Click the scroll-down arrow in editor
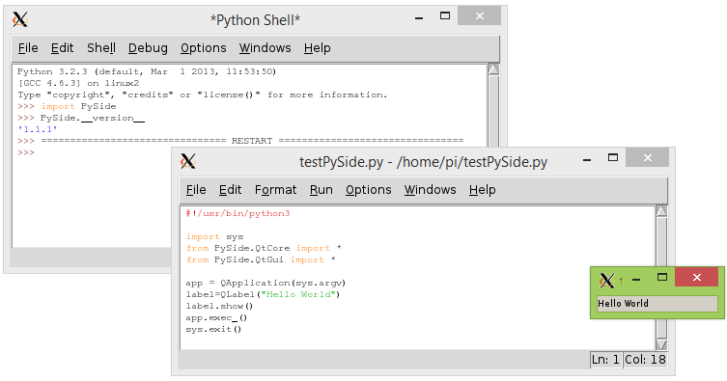The width and height of the screenshot is (727, 381). (x=661, y=344)
